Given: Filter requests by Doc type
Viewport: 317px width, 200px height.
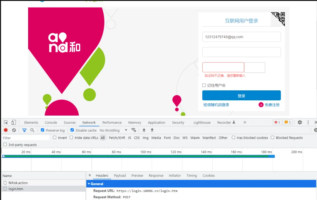Looking at the screenshot, I should tap(177, 138).
